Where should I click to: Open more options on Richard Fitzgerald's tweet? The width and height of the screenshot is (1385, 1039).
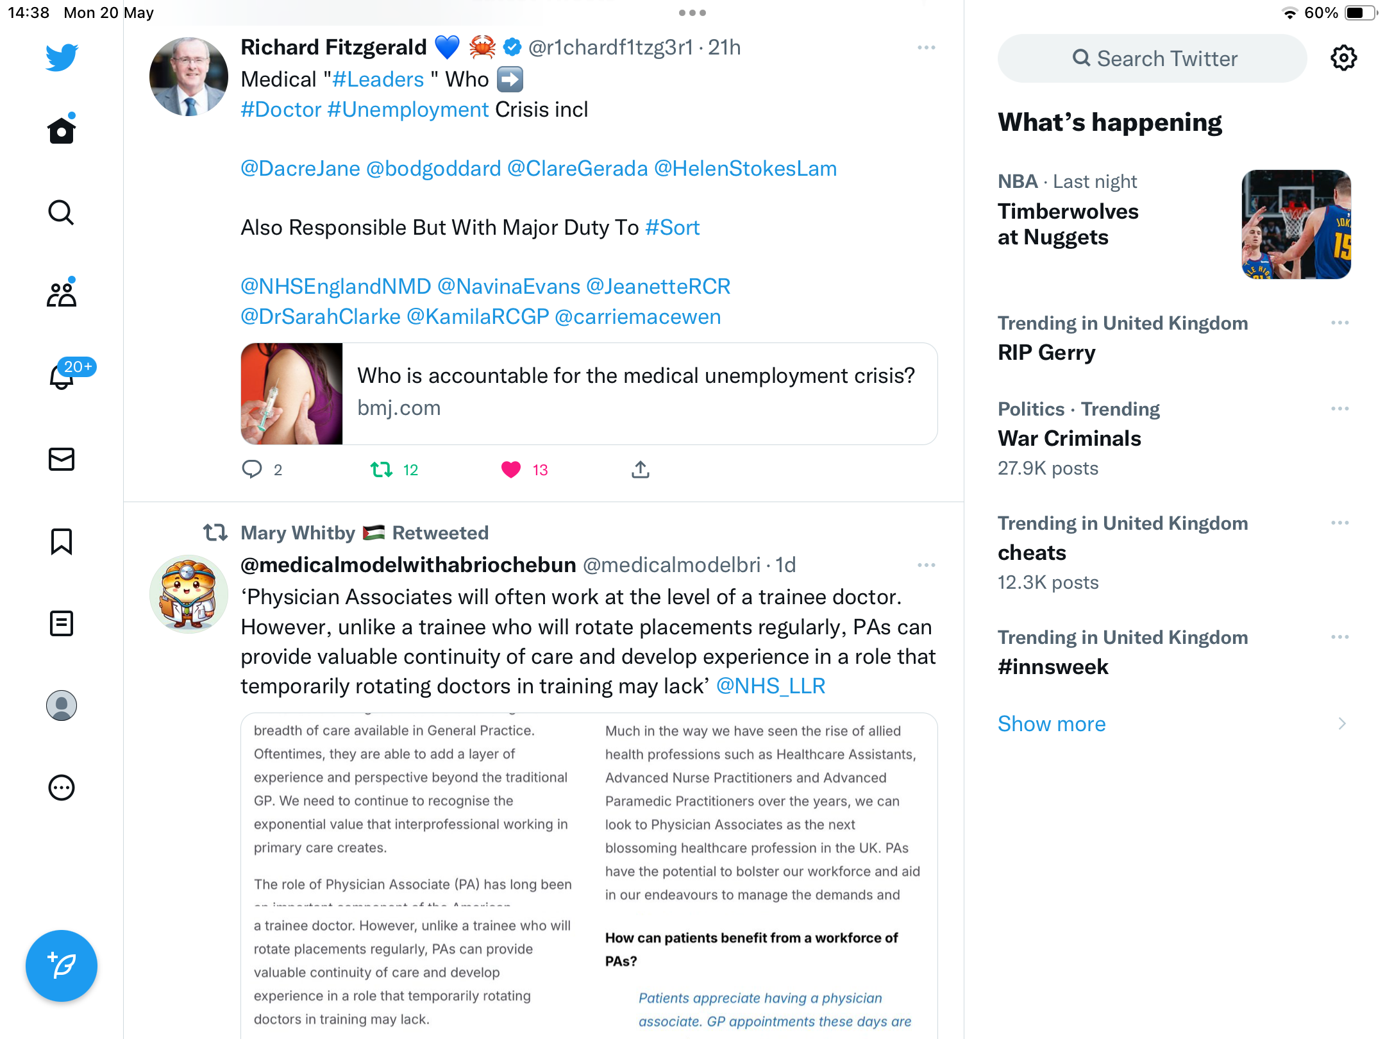click(927, 47)
